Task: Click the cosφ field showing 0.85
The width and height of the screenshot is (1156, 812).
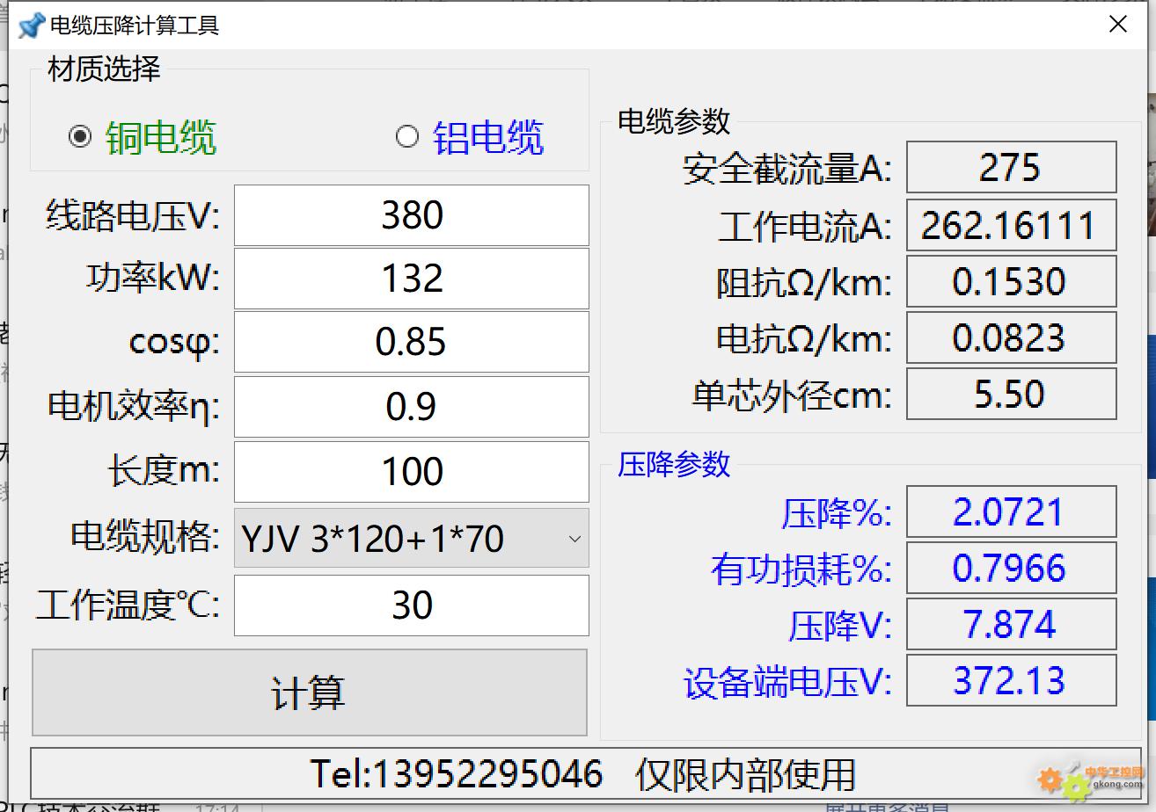Action: click(x=410, y=342)
